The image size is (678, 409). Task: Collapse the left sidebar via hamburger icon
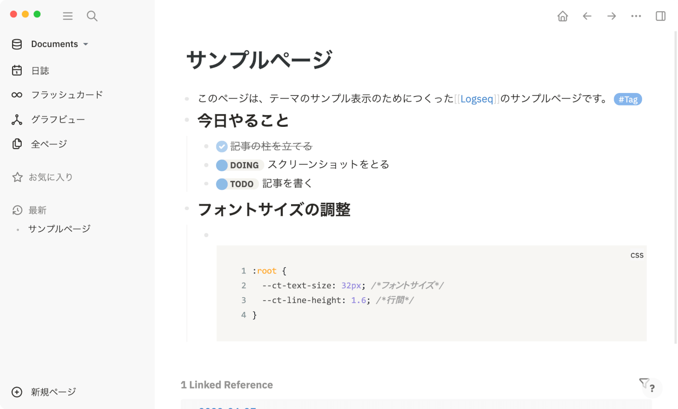tap(68, 16)
